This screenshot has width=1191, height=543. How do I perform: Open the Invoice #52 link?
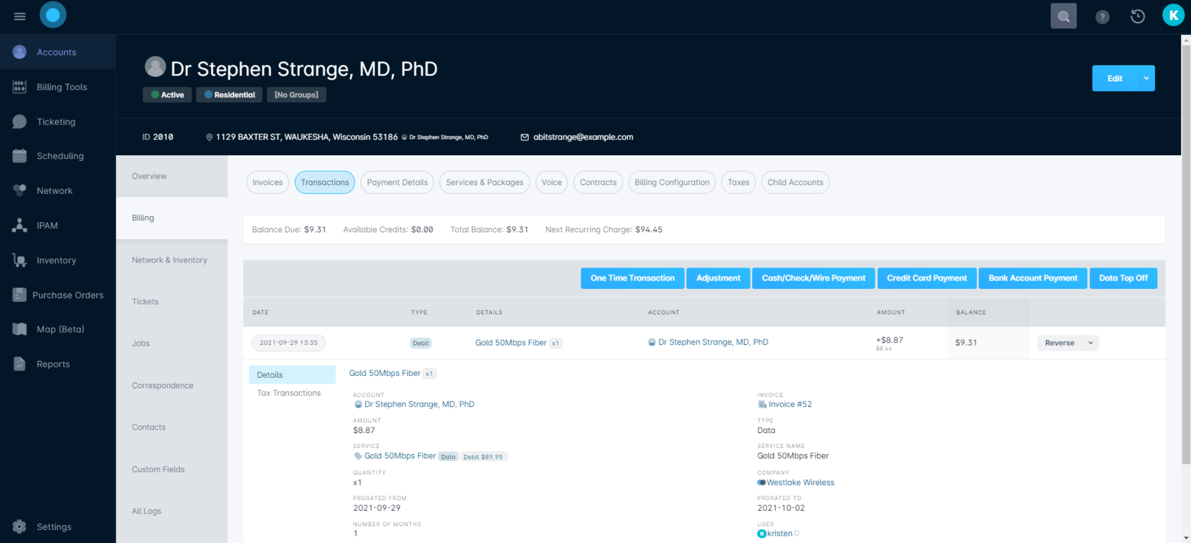point(790,404)
